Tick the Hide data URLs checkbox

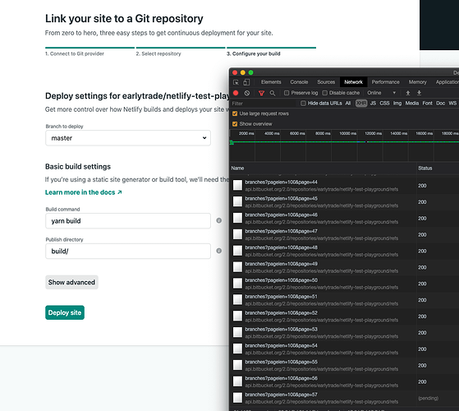(303, 103)
